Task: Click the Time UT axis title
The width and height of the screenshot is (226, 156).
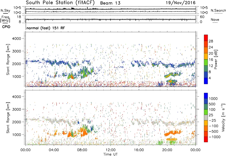Action: point(110,154)
